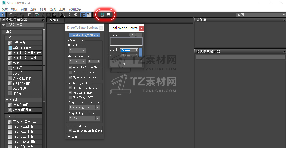Viewport: 286px width, 148px height.
Task: Adjust the Width spinner arrows
Action: [137, 50]
